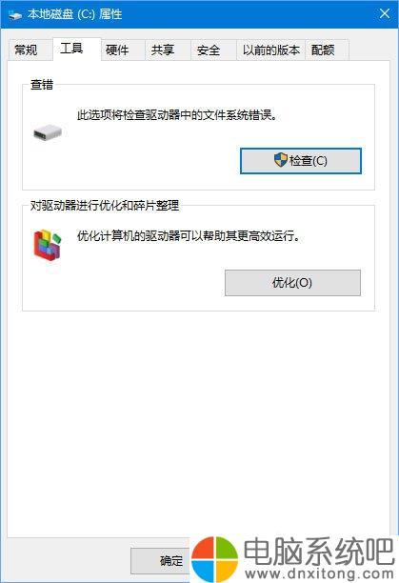Image resolution: width=399 pixels, height=583 pixels.
Task: Switch to the 安全 tab
Action: 209,50
